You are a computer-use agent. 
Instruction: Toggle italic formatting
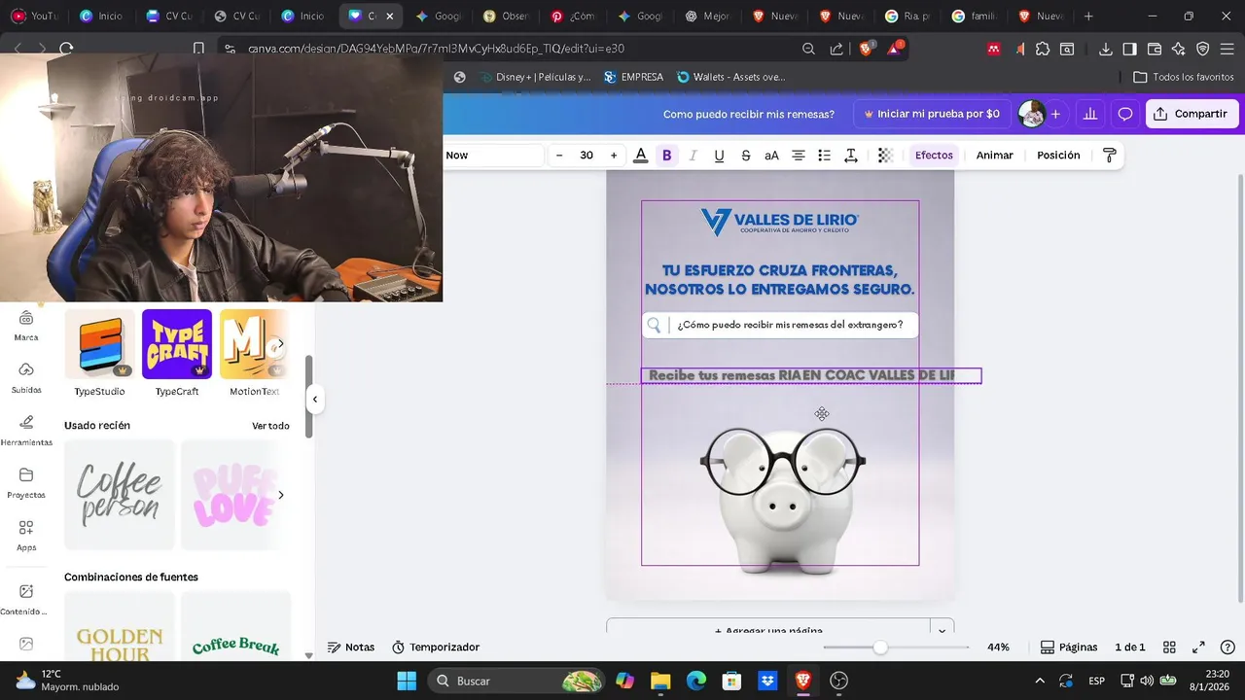click(x=693, y=156)
